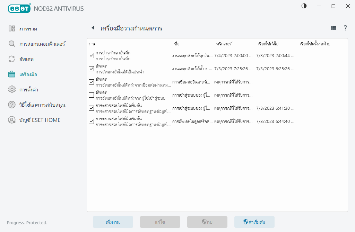
Task: Select the regular automatic update task row
Action: (132, 69)
